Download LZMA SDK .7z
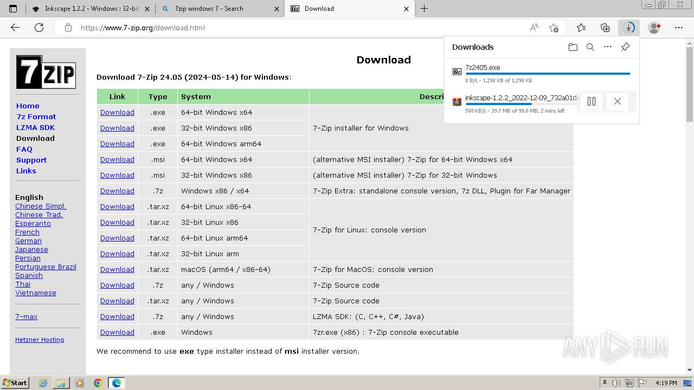 (x=117, y=316)
